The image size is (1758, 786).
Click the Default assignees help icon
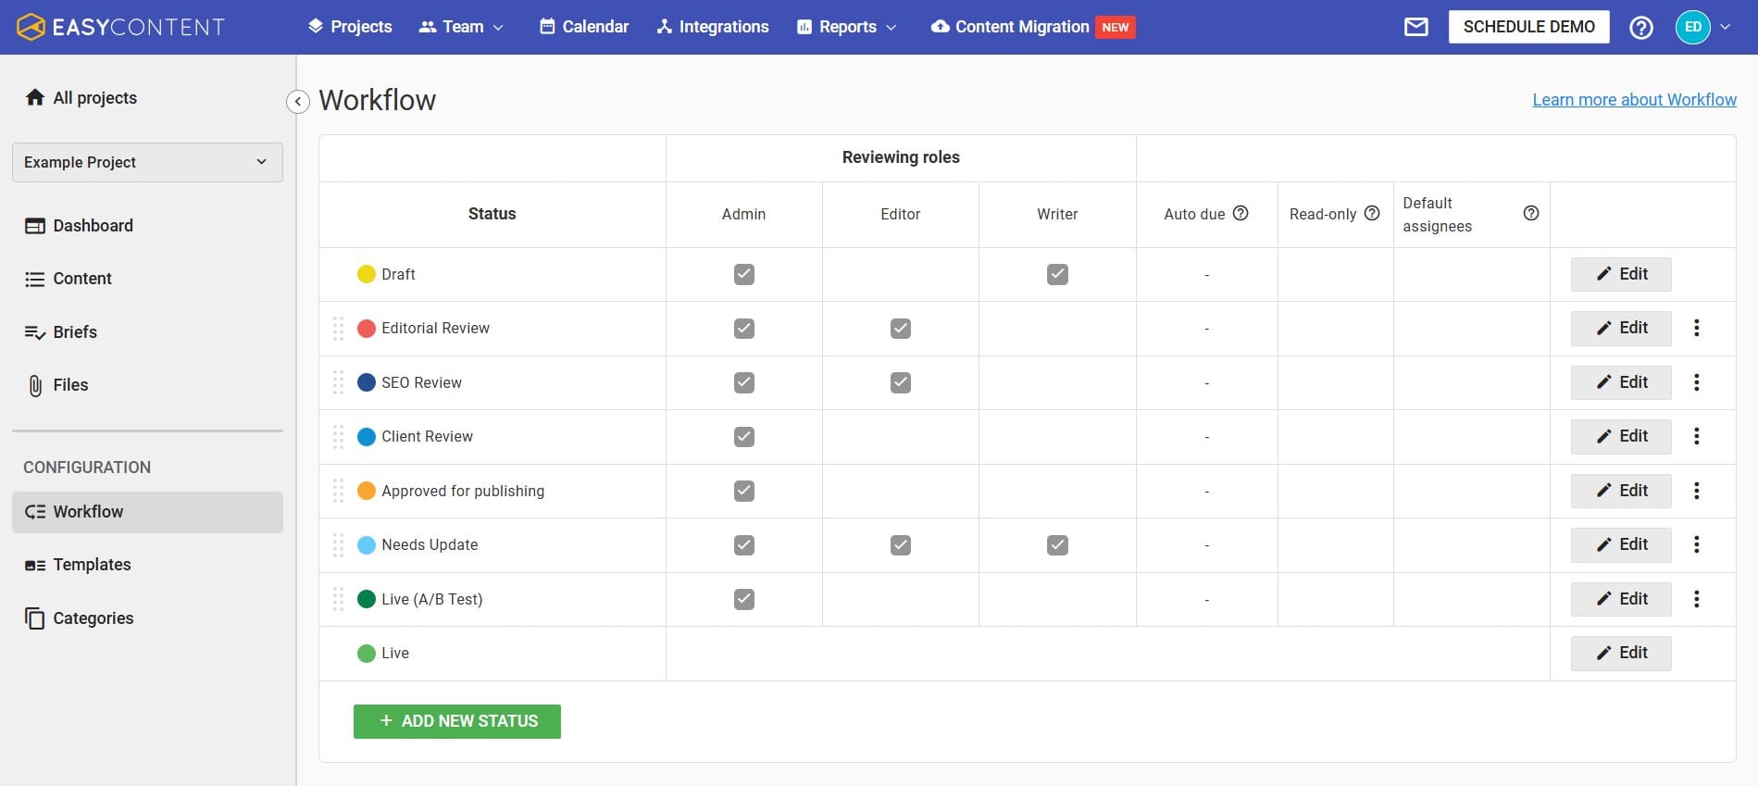coord(1530,213)
